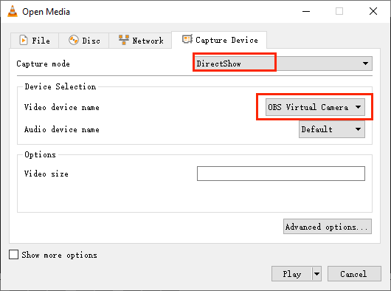Open the Audio device name Default dropdown

tap(332, 129)
